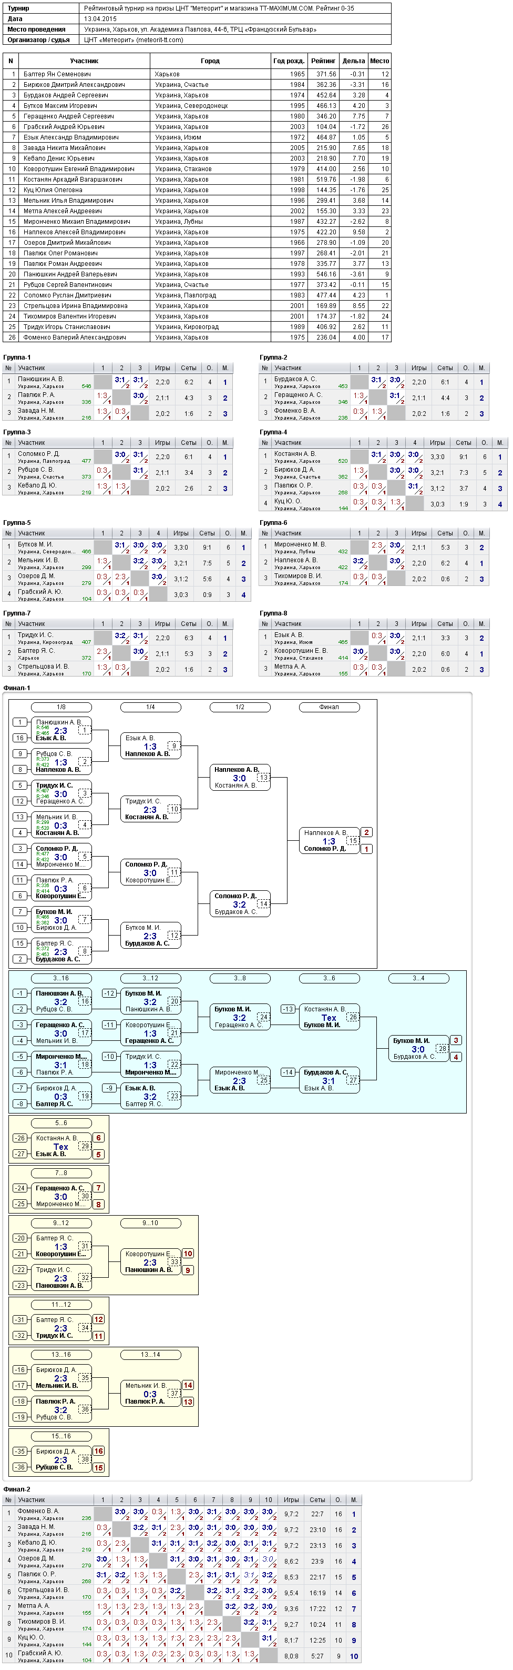Select participant Фоменко Валерий Александрович
The height and width of the screenshot is (1670, 513).
pos(75,337)
